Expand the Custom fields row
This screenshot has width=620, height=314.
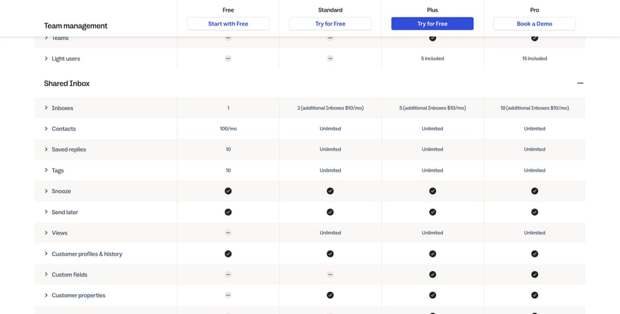(46, 275)
